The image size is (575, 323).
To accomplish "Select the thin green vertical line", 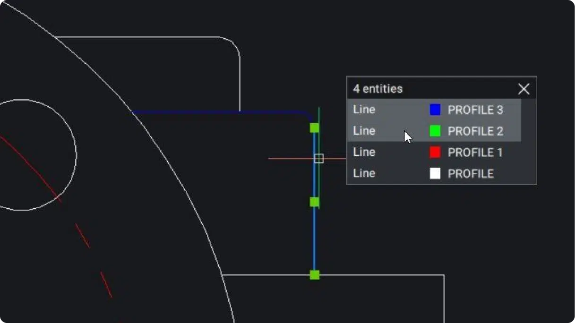I will (x=319, y=184).
